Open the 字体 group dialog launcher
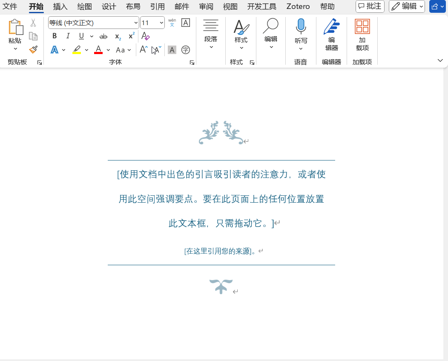448x361 pixels. pyautogui.click(x=192, y=62)
